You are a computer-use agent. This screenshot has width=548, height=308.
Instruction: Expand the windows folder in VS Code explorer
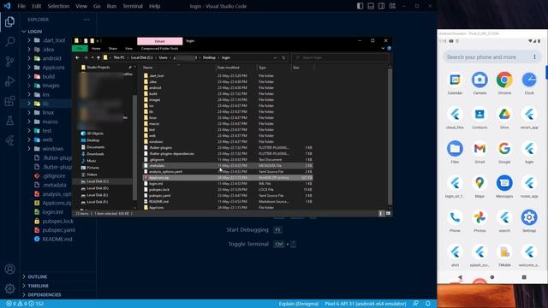pos(29,149)
